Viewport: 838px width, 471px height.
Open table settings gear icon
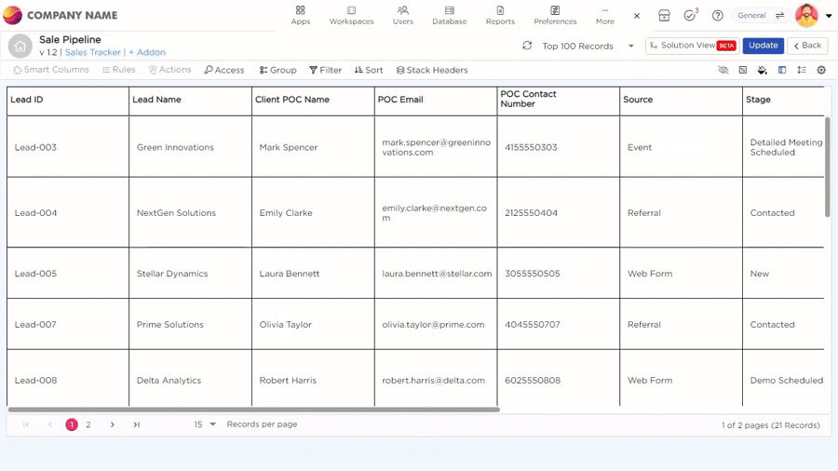pos(821,70)
